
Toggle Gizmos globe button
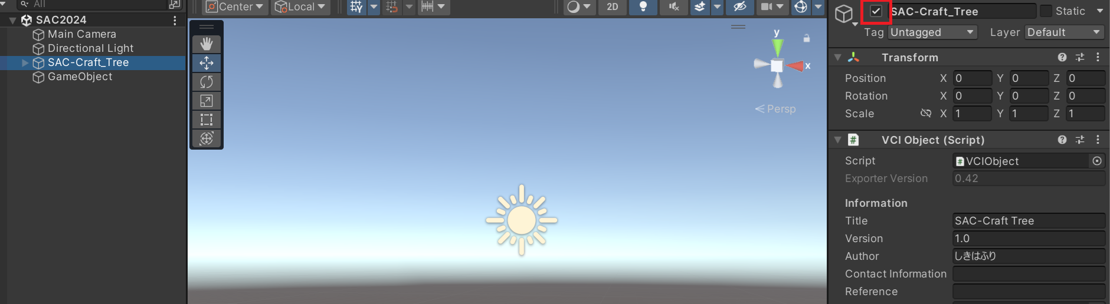pyautogui.click(x=801, y=7)
